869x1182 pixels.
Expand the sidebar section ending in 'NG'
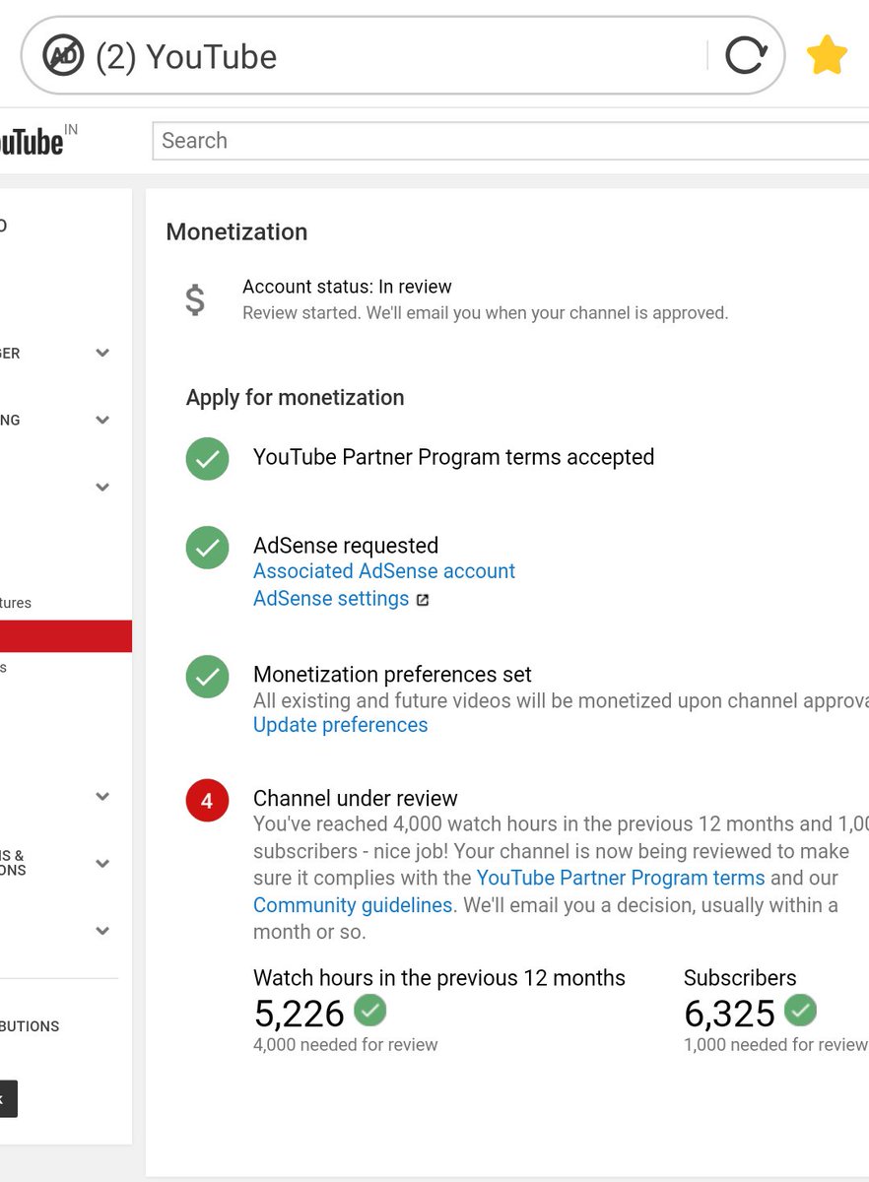point(101,420)
